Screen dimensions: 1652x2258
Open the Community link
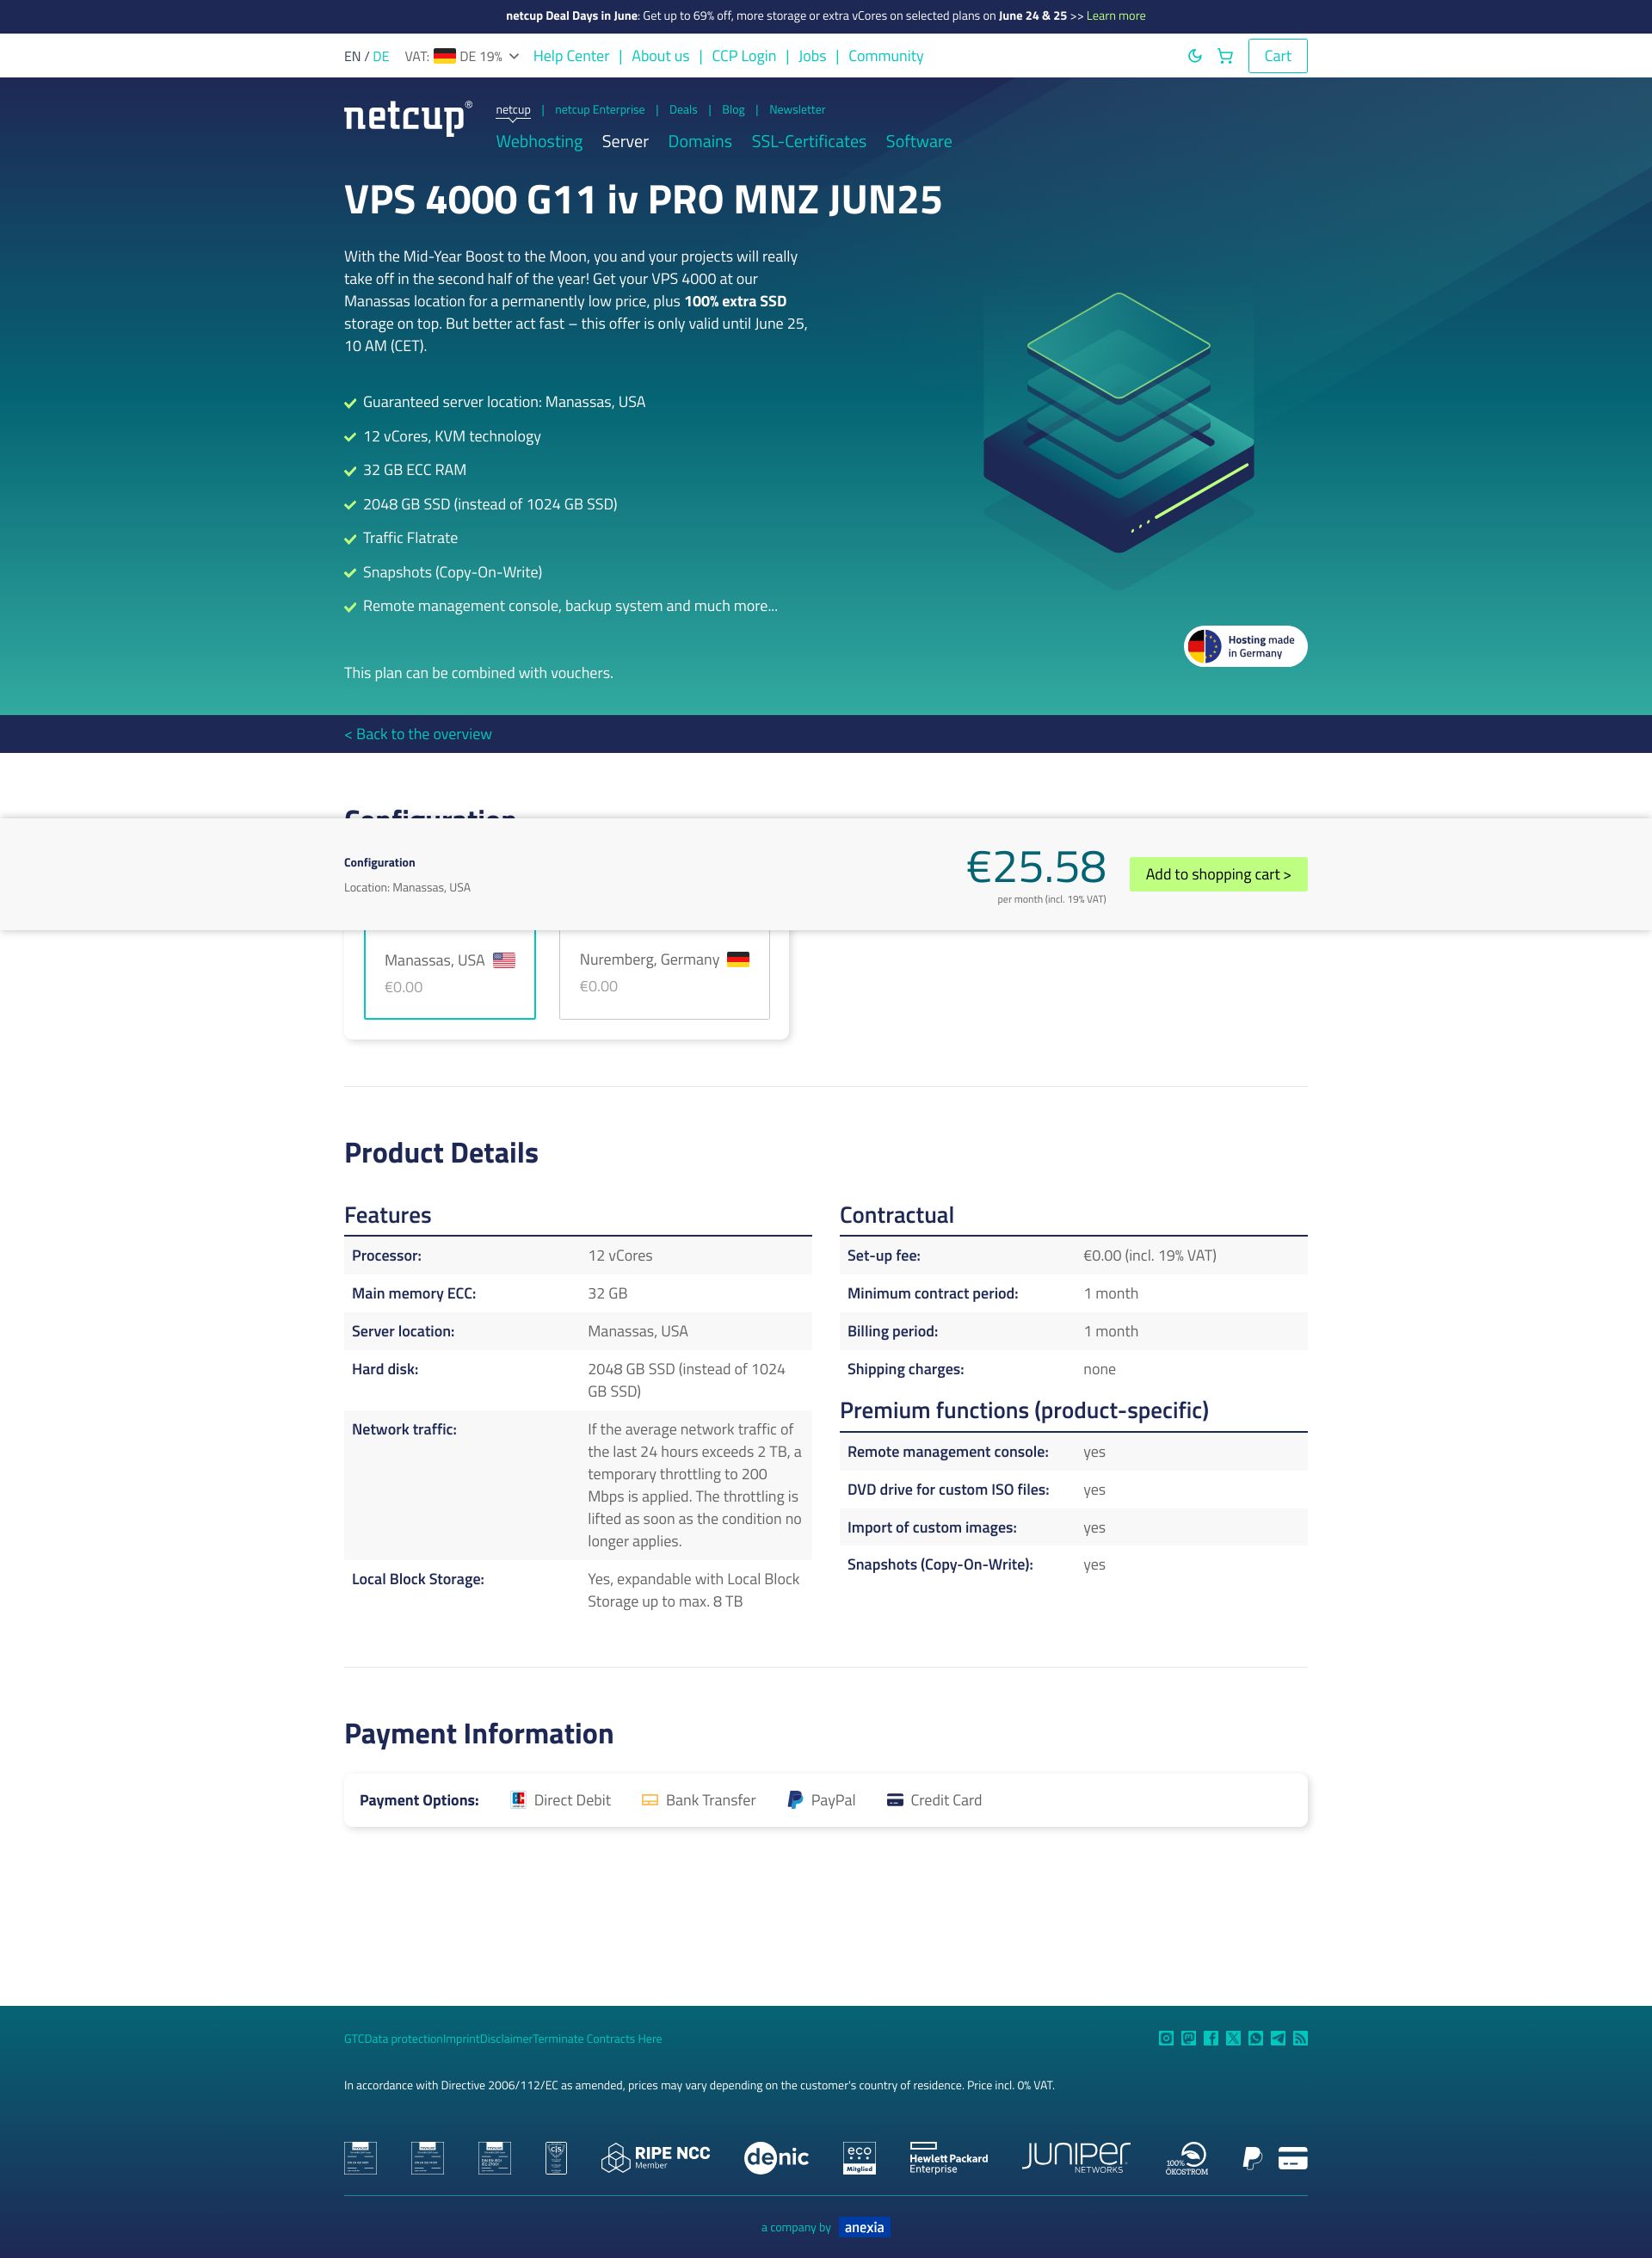886,56
